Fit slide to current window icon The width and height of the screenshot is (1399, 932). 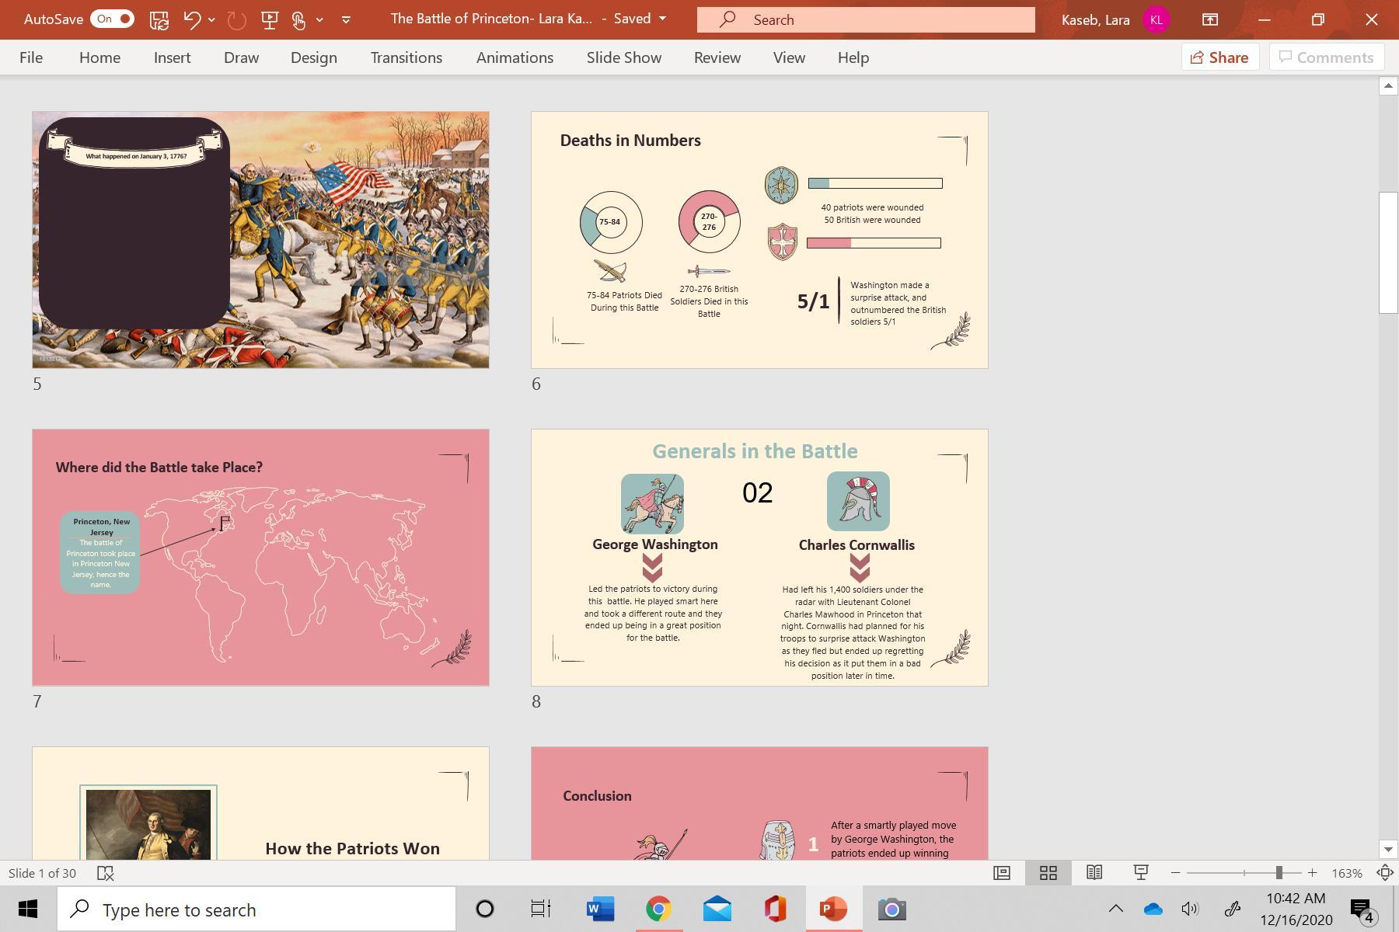pos(1384,873)
